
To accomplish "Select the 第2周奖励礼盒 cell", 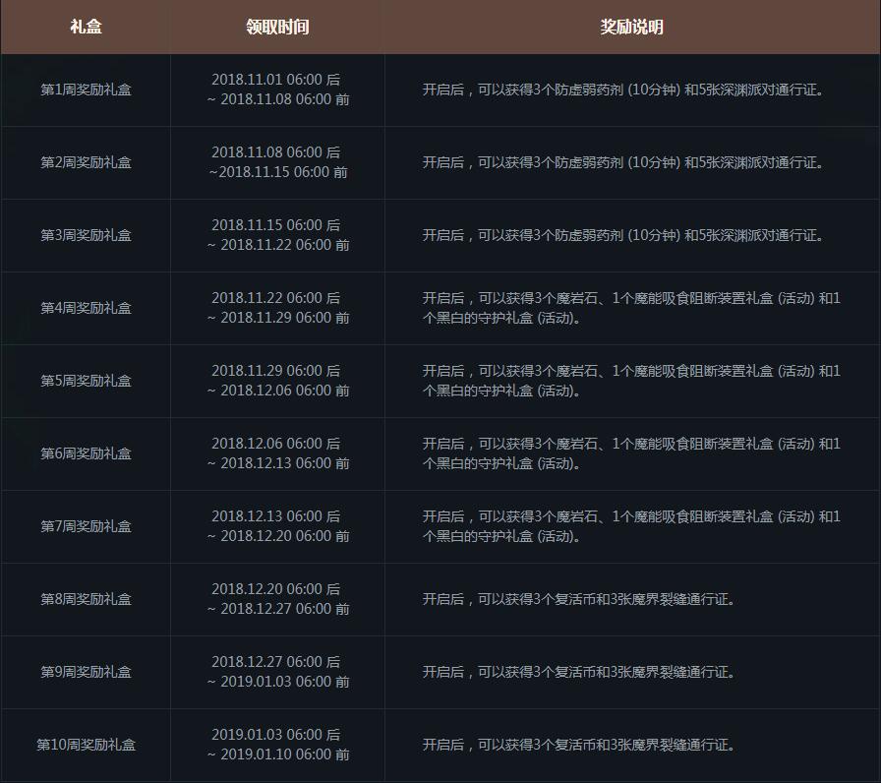I will point(86,162).
